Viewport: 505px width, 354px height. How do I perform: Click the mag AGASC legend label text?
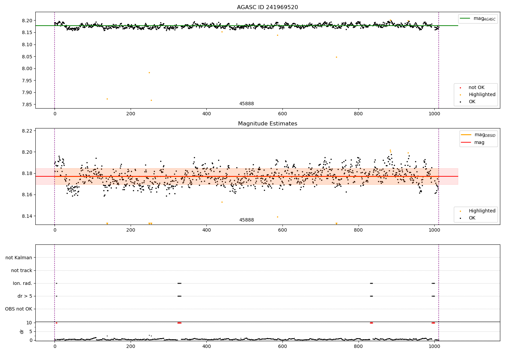point(484,19)
